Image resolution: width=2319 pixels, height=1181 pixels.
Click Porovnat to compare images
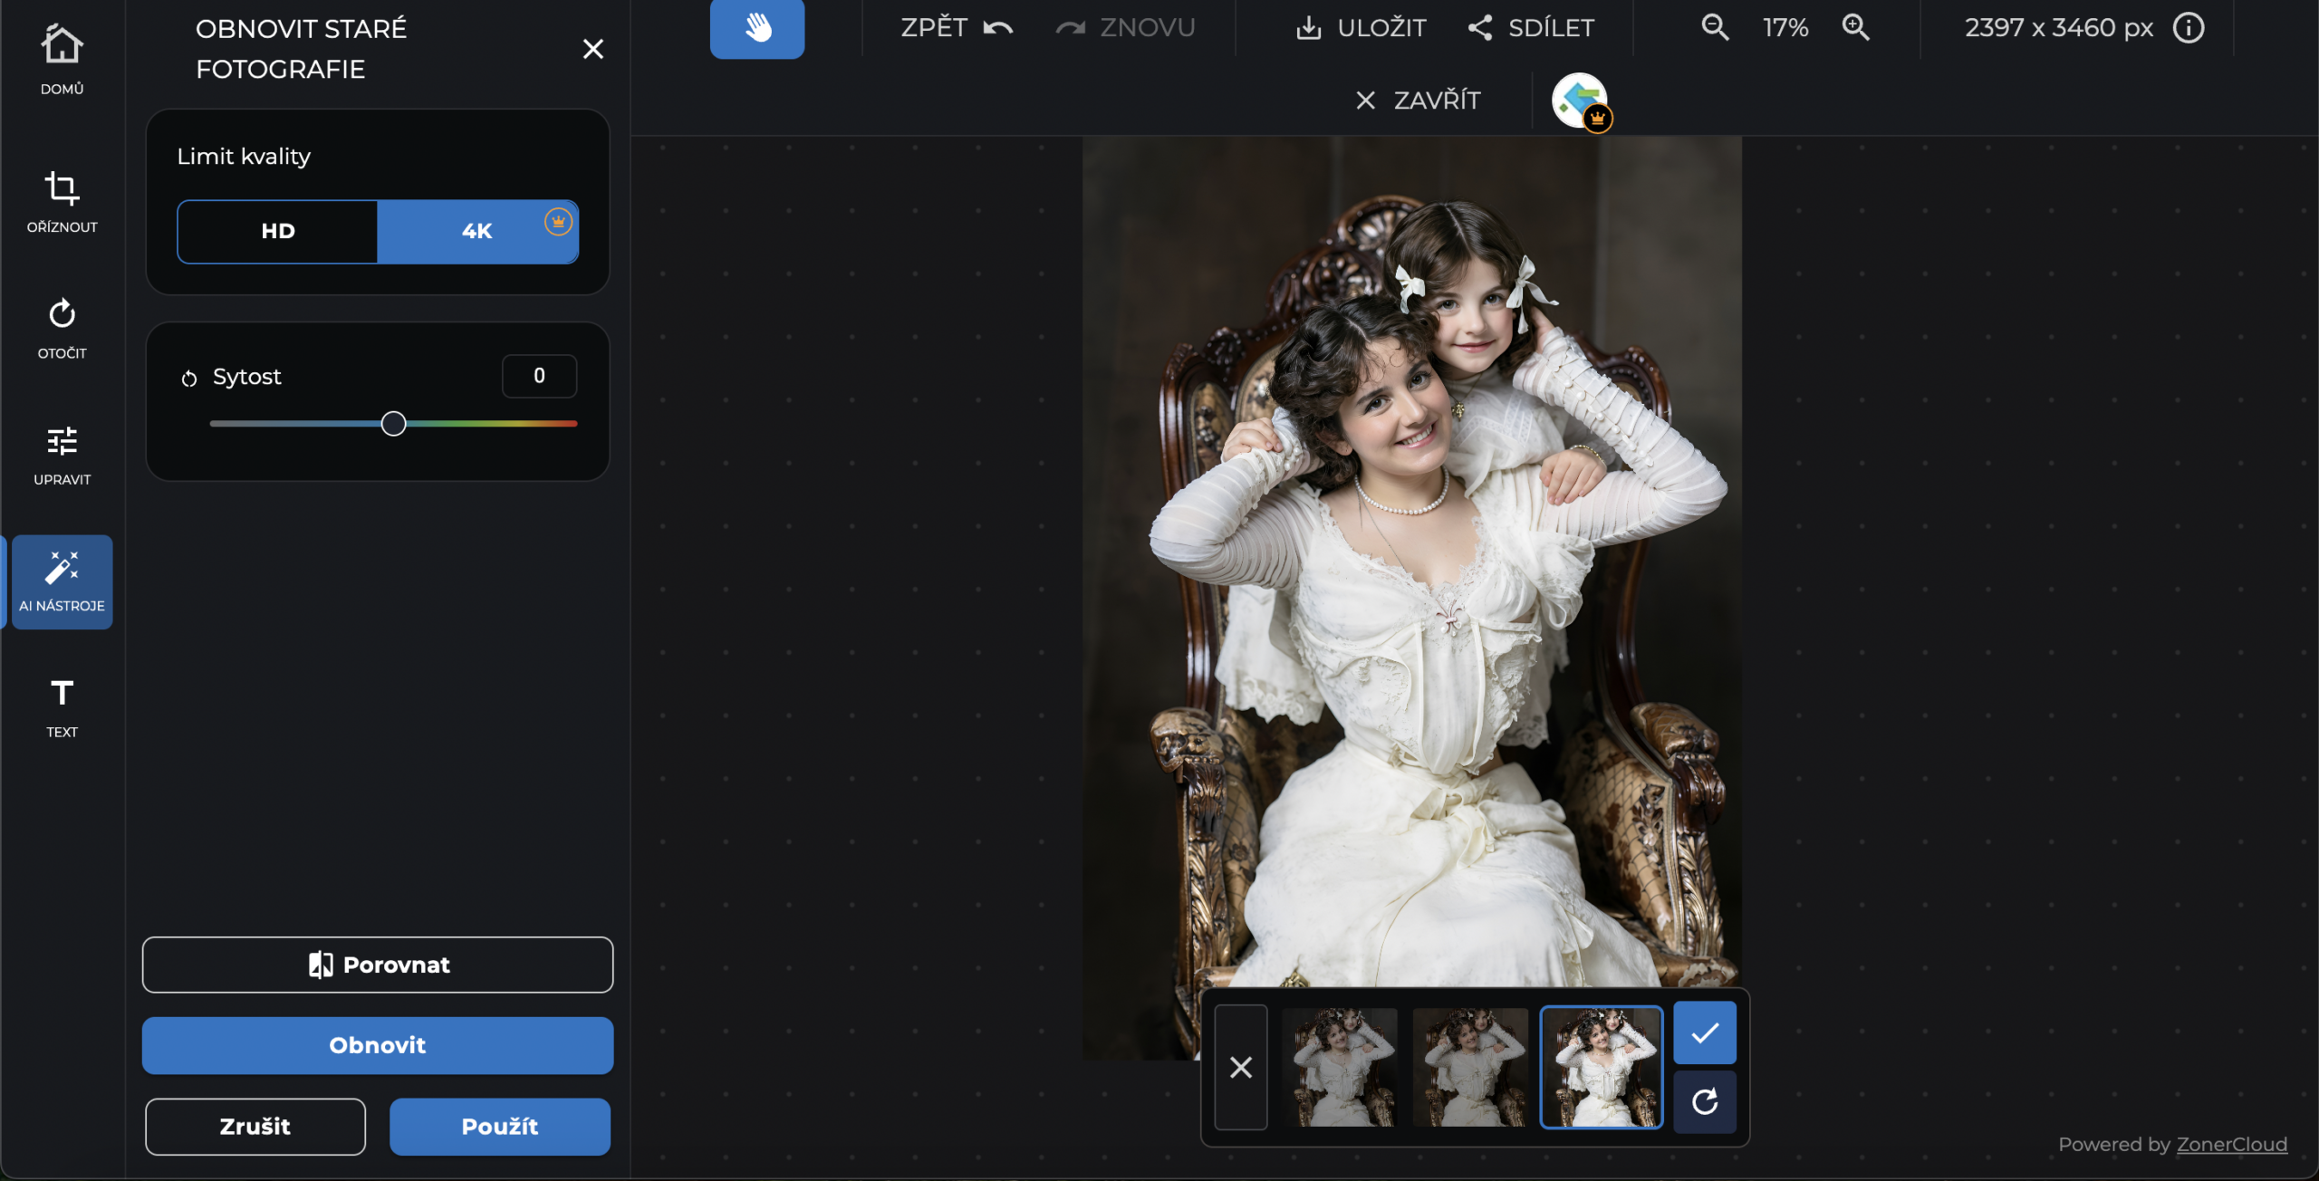(378, 965)
